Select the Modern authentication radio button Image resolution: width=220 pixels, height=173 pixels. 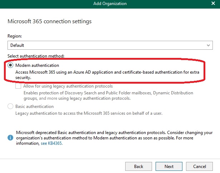[x=10, y=65]
